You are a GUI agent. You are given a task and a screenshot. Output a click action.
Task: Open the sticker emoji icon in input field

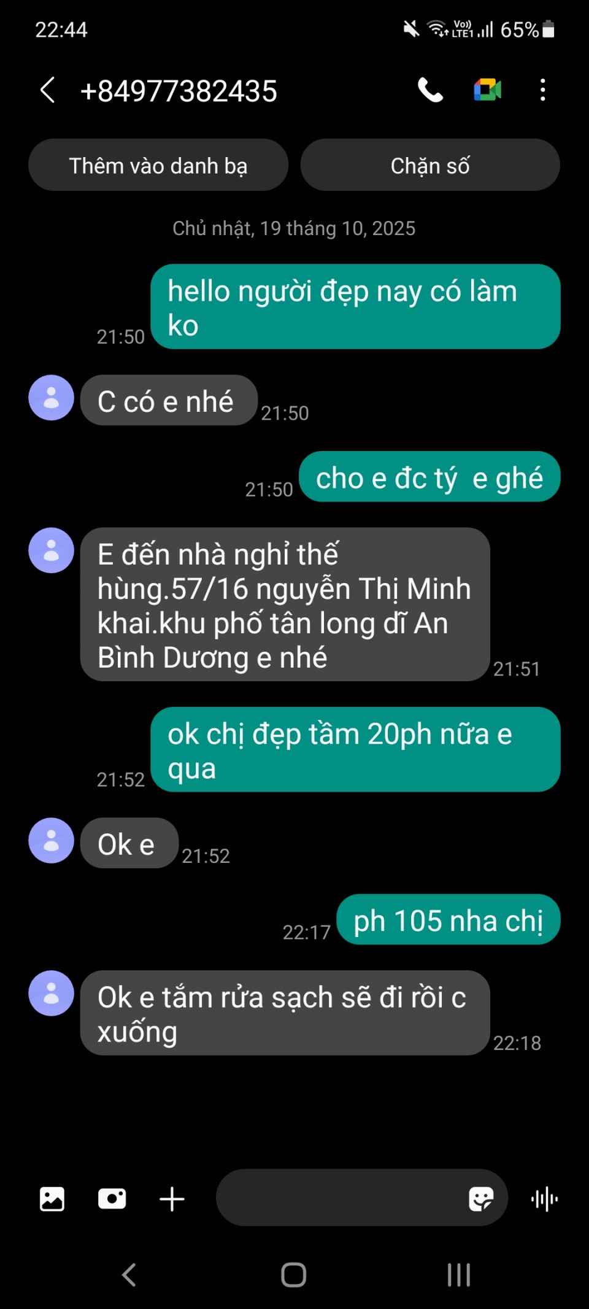click(x=481, y=1199)
